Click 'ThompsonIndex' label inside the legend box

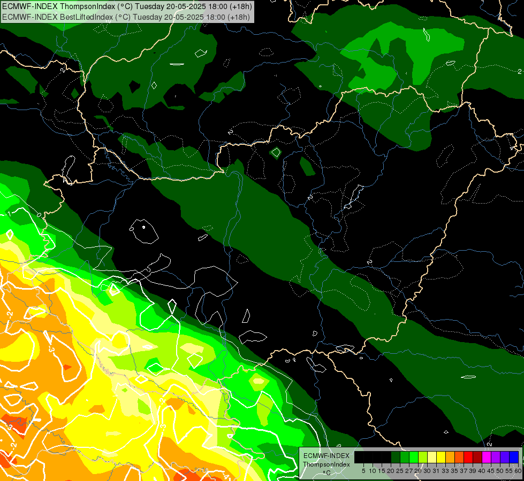(x=326, y=464)
